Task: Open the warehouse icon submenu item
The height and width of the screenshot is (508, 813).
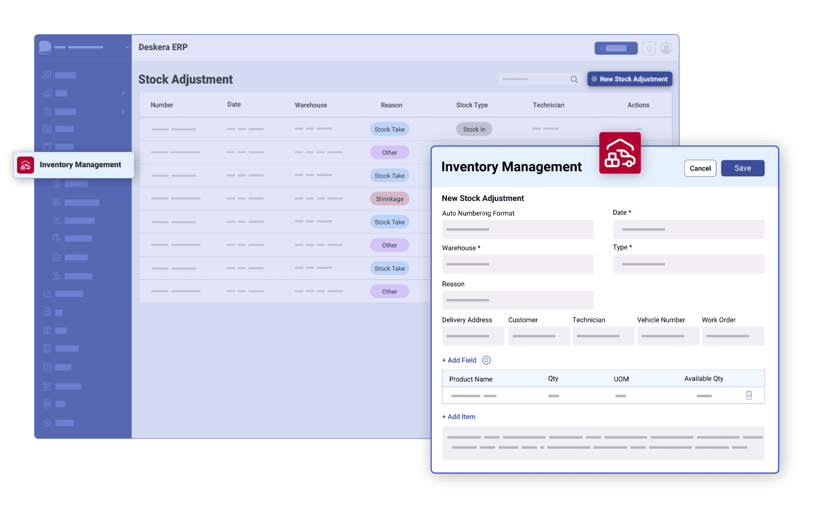Action: [x=57, y=184]
